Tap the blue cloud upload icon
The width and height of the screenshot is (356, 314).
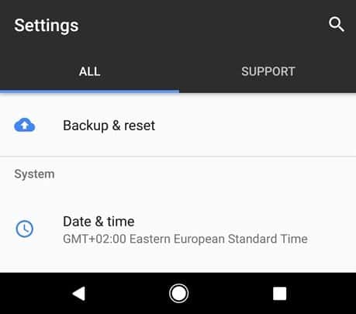pos(25,125)
